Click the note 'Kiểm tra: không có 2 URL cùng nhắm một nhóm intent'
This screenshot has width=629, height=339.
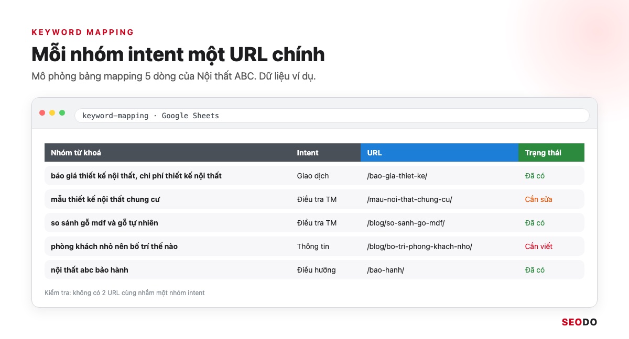pyautogui.click(x=125, y=293)
